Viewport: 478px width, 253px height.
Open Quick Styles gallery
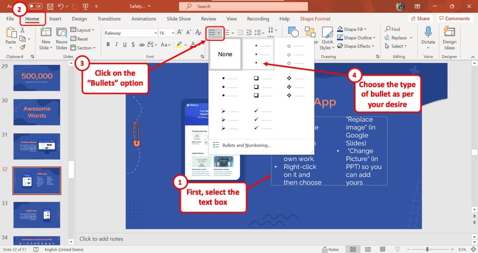pyautogui.click(x=327, y=38)
